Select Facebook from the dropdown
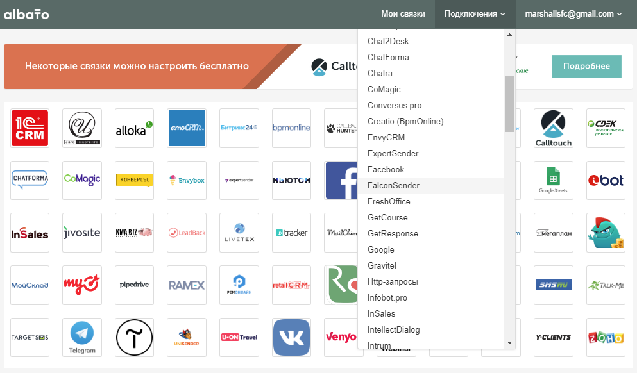This screenshot has width=637, height=373. [x=430, y=170]
